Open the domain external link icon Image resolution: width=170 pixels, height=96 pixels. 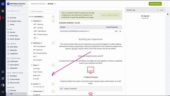pyautogui.click(x=89, y=31)
